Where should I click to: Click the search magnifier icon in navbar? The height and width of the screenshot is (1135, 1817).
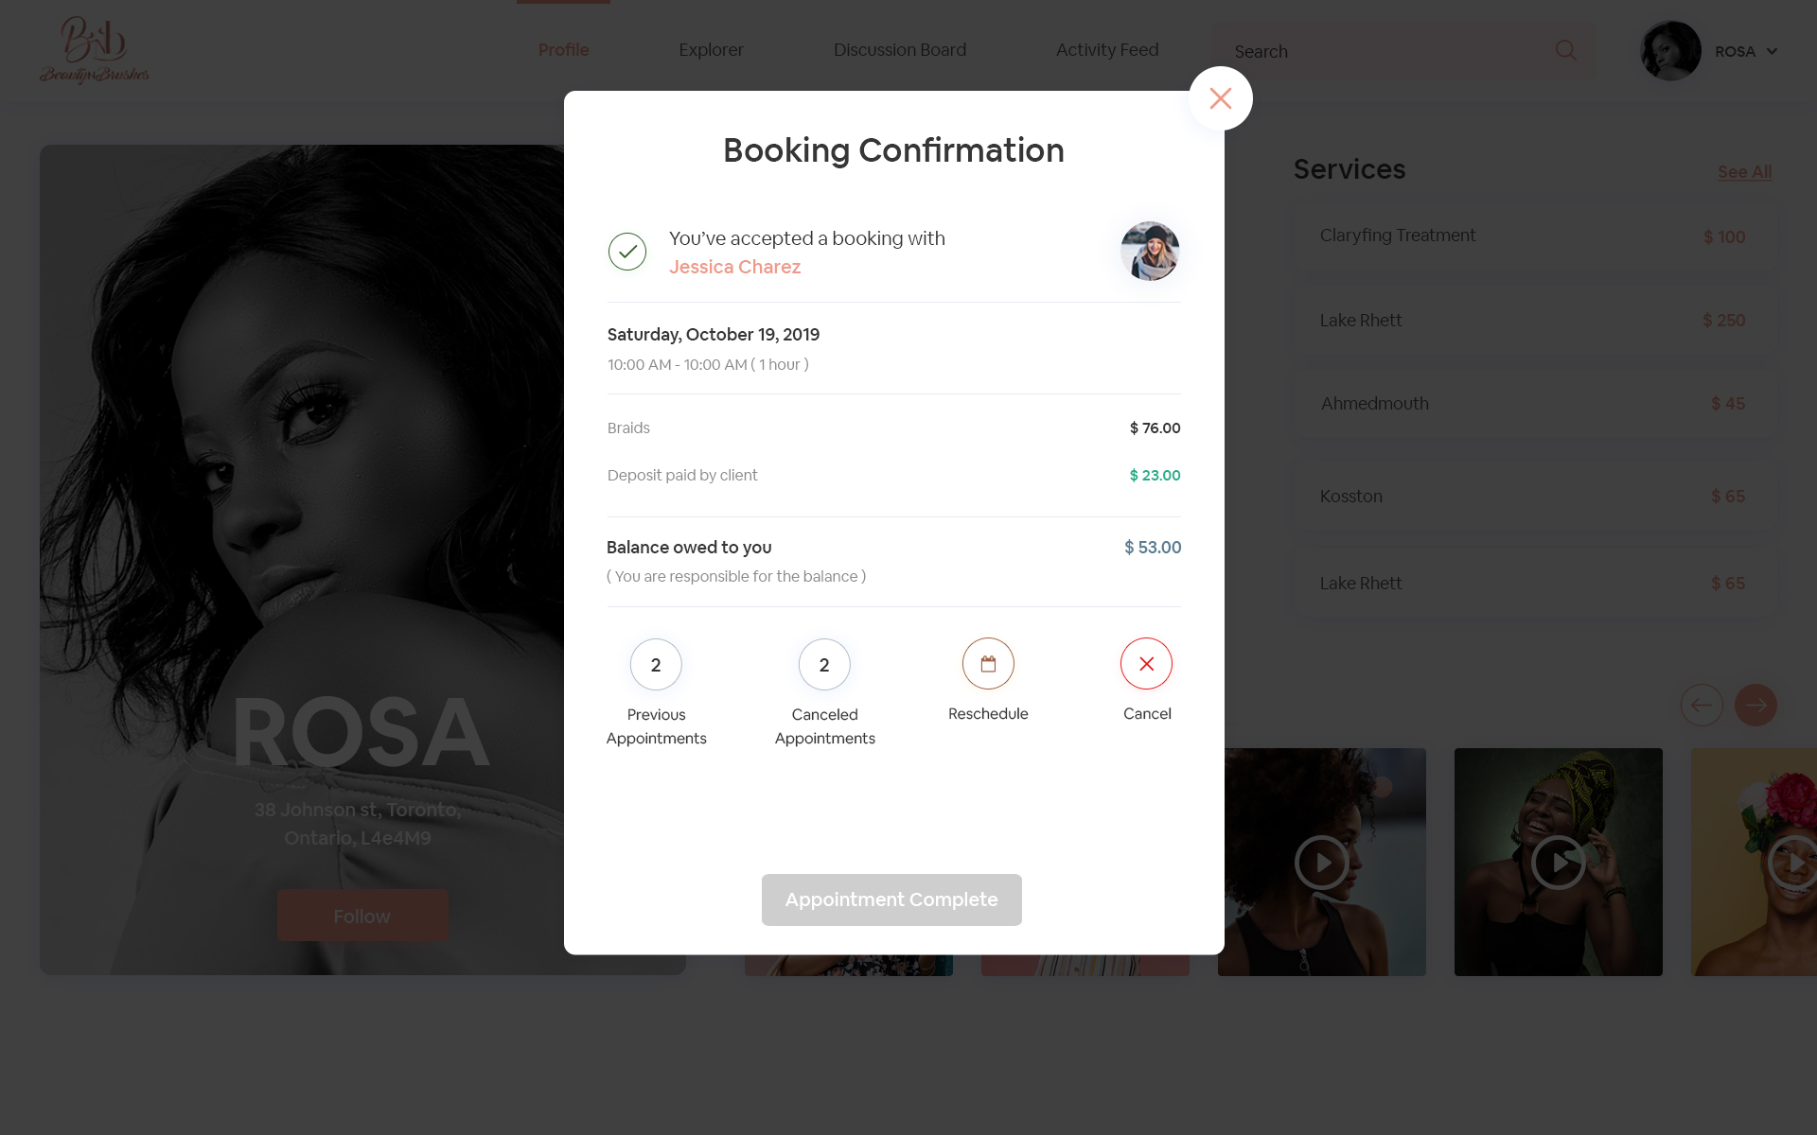(1566, 48)
